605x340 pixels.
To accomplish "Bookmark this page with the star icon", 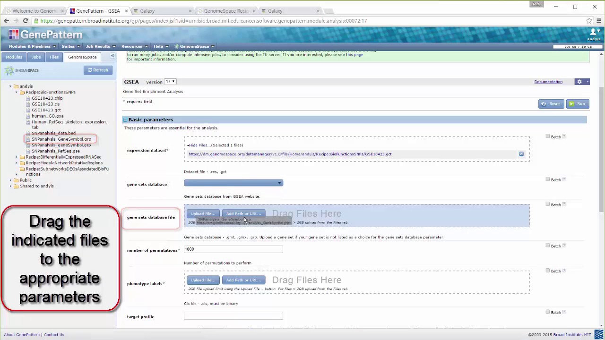I will point(589,21).
